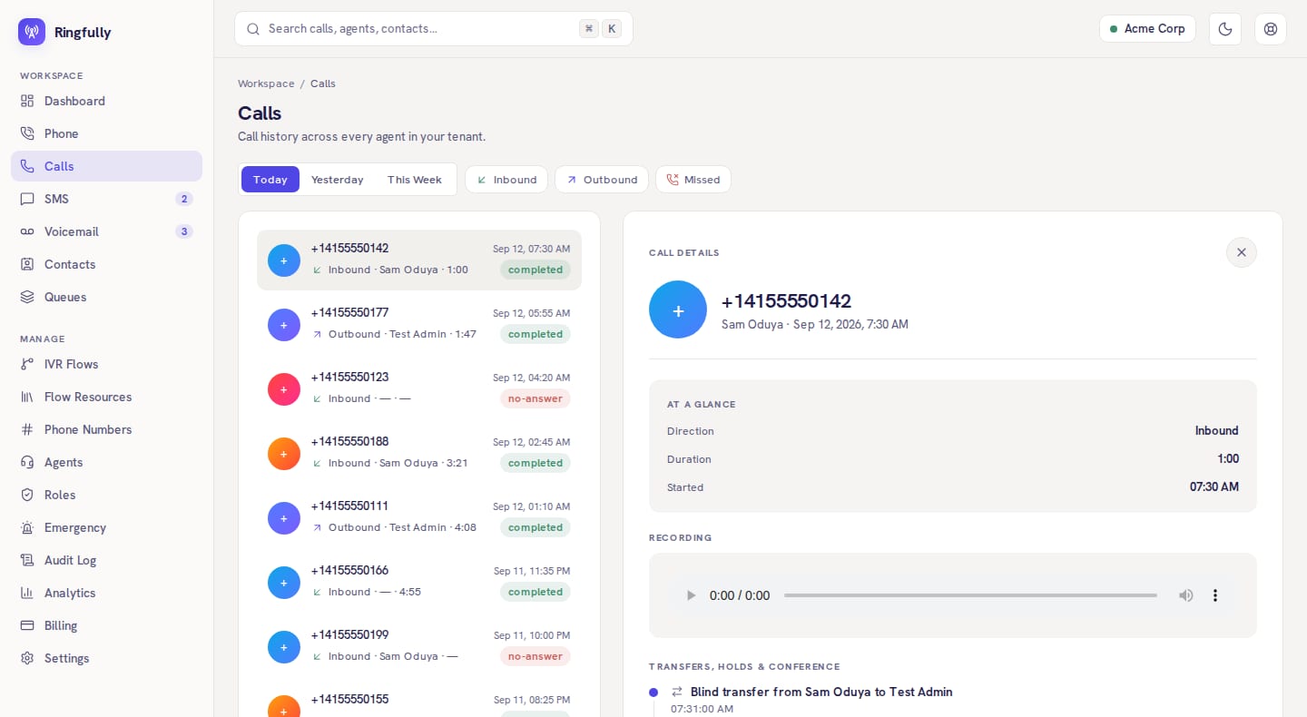
Task: Click the orange avatar for +14155550188
Action: 284,454
